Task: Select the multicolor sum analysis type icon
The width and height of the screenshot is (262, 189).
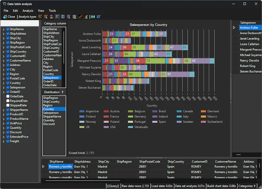Action: tap(69, 17)
